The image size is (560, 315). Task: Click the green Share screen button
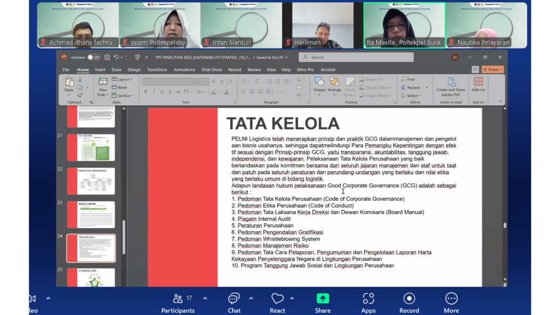(x=323, y=299)
